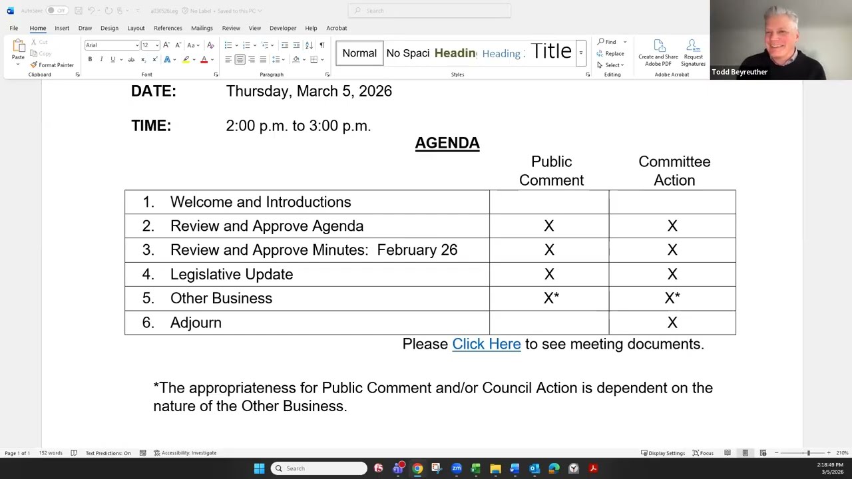Toggle AutoSave switch

[x=57, y=11]
